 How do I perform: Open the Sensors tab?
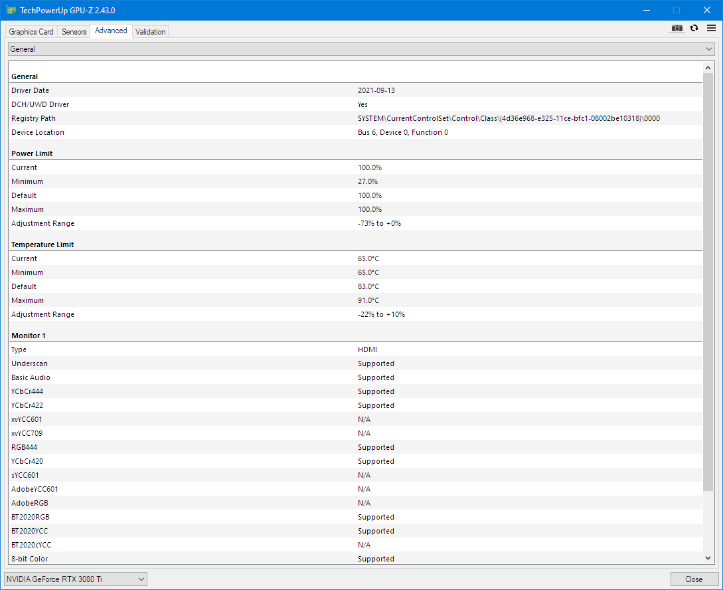(74, 31)
